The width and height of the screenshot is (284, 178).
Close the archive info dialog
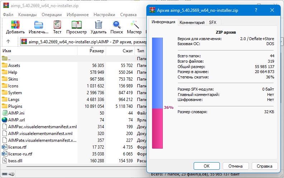272,10
